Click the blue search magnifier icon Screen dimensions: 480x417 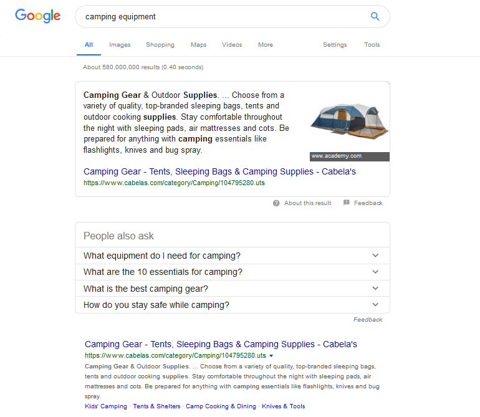(x=375, y=17)
